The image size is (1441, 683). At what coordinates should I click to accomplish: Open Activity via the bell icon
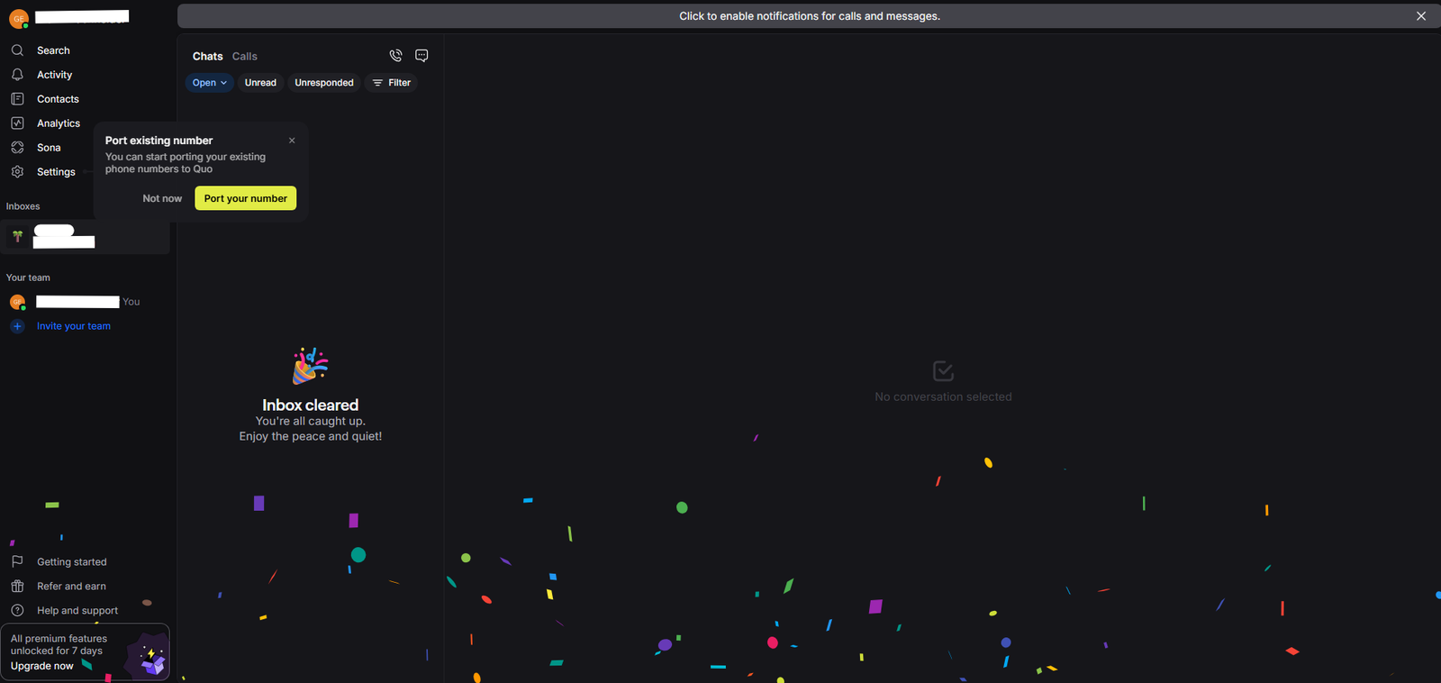click(x=17, y=75)
